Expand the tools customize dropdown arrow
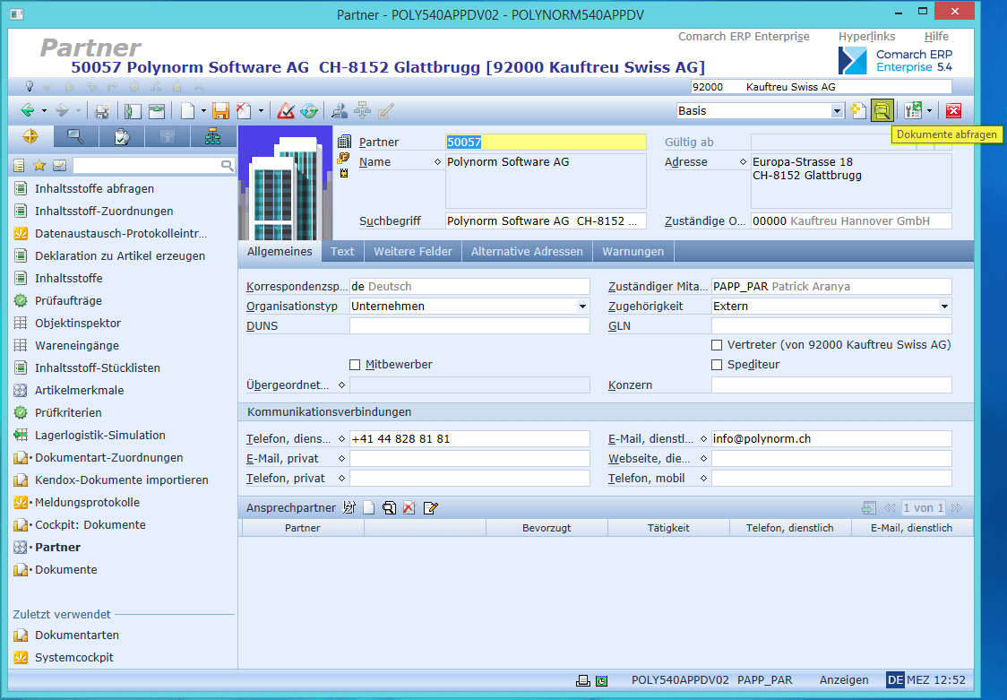 (929, 111)
